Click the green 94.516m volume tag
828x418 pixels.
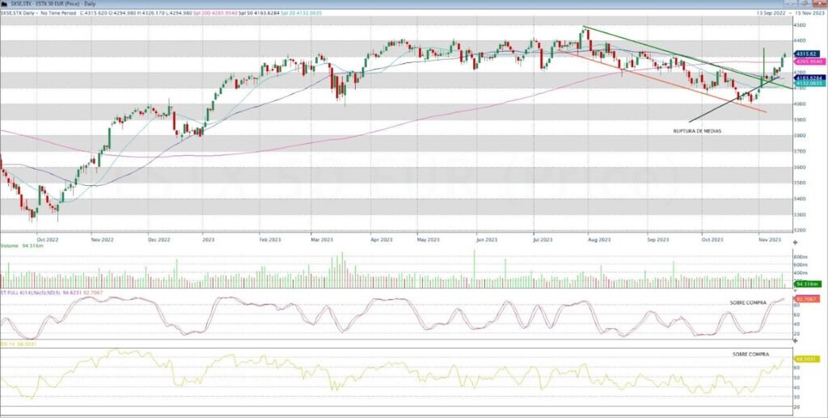808,284
